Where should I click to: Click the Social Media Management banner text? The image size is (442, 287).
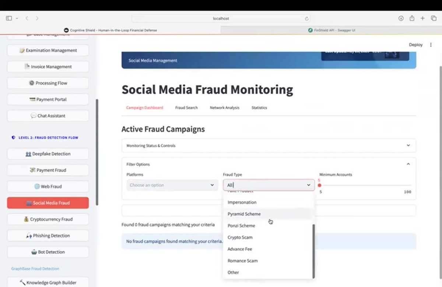coord(153,60)
